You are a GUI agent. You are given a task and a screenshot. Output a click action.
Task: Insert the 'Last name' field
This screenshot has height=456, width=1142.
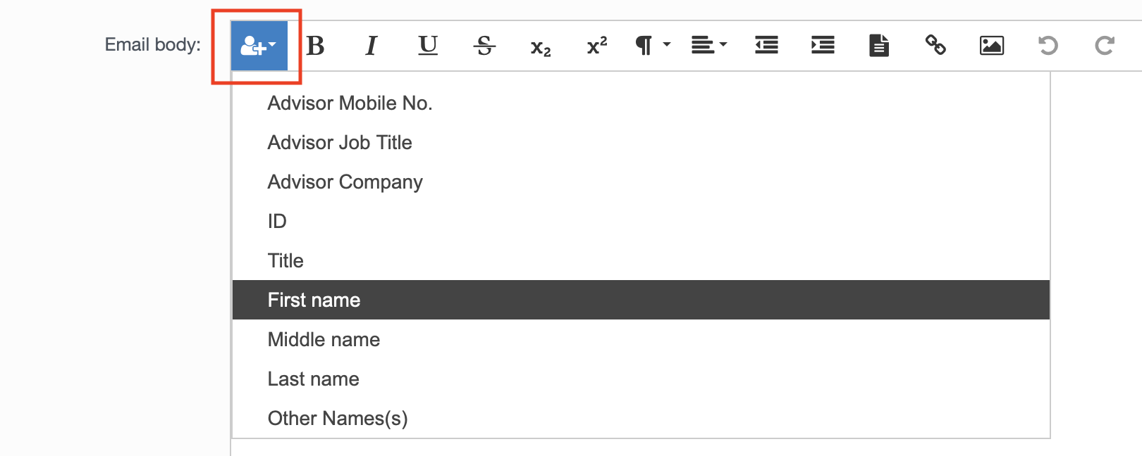(313, 379)
